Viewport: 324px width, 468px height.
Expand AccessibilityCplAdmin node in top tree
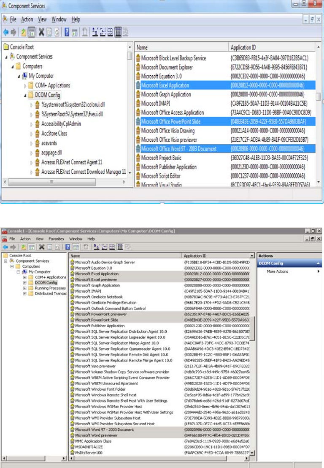click(31, 124)
